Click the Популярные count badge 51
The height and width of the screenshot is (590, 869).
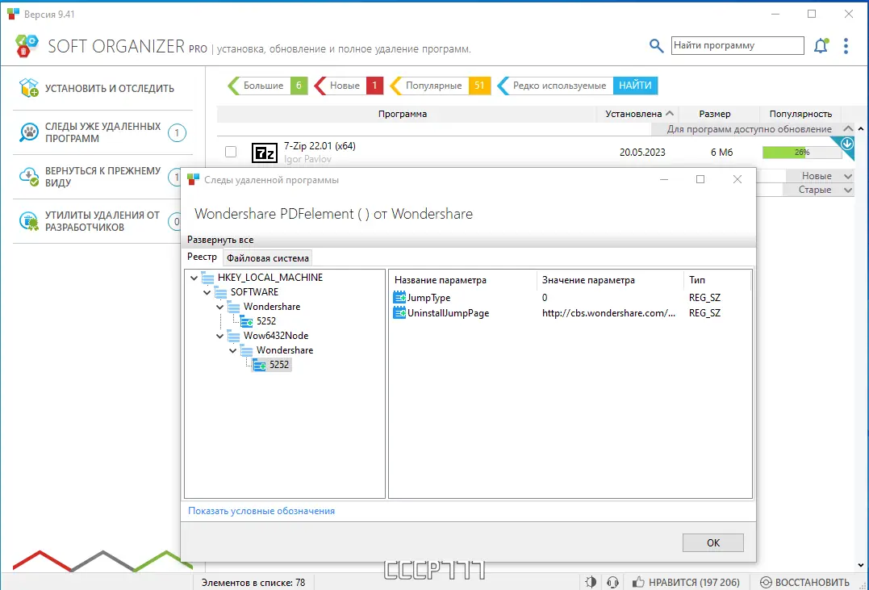tap(479, 86)
